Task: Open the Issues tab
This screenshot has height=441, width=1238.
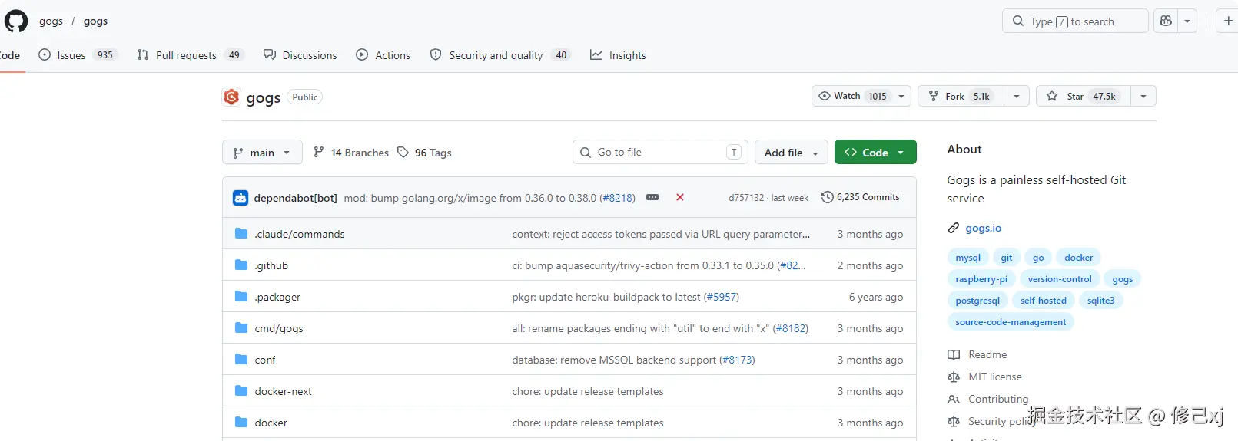Action: pos(77,55)
